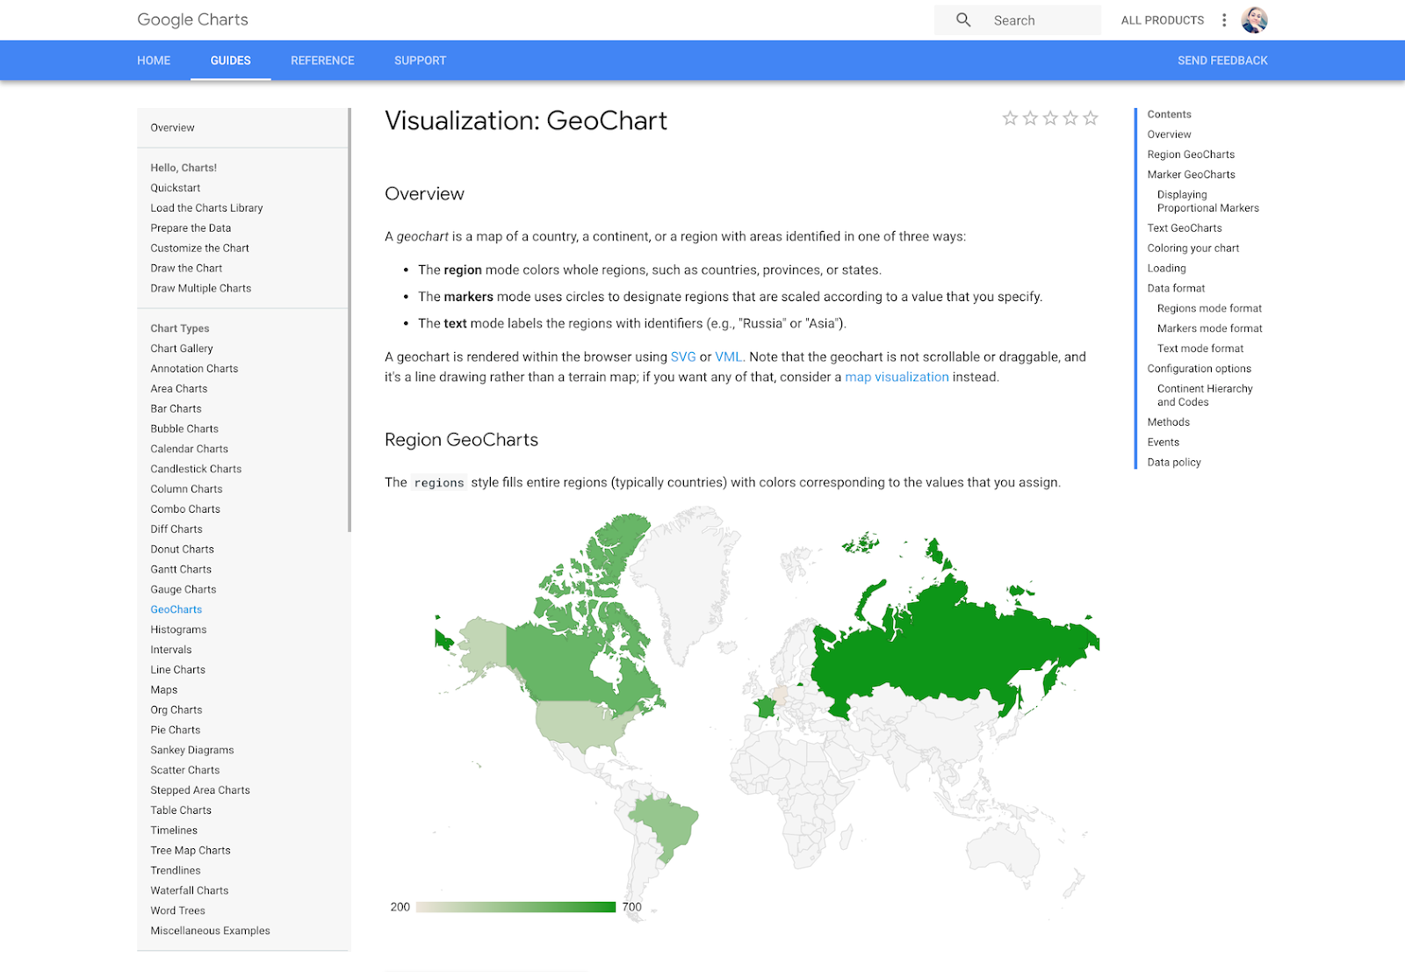Open Customize the Chart page
This screenshot has width=1405, height=972.
[199, 248]
